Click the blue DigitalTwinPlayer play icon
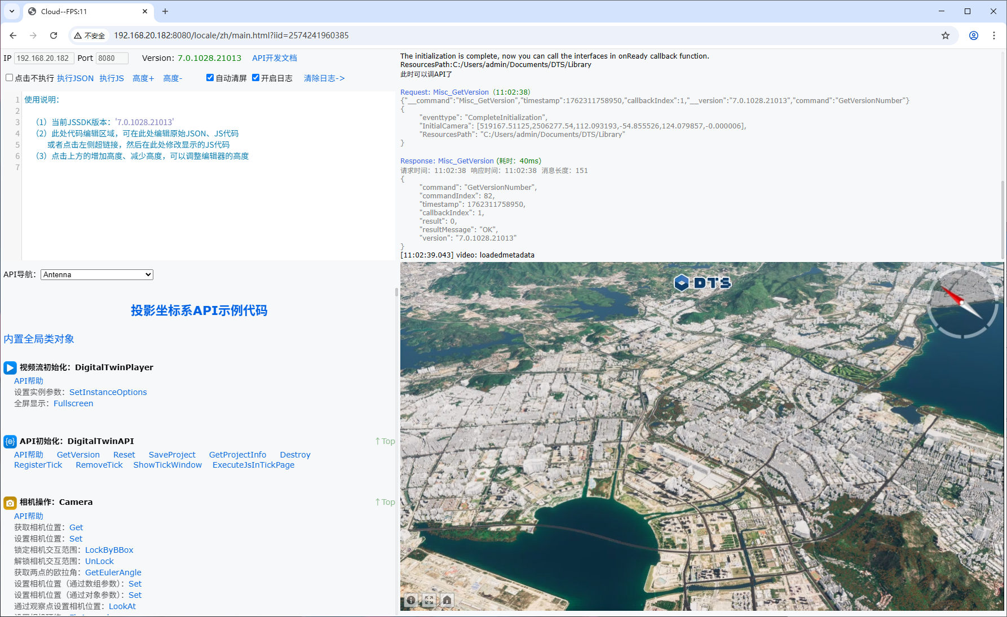Image resolution: width=1007 pixels, height=617 pixels. [10, 368]
